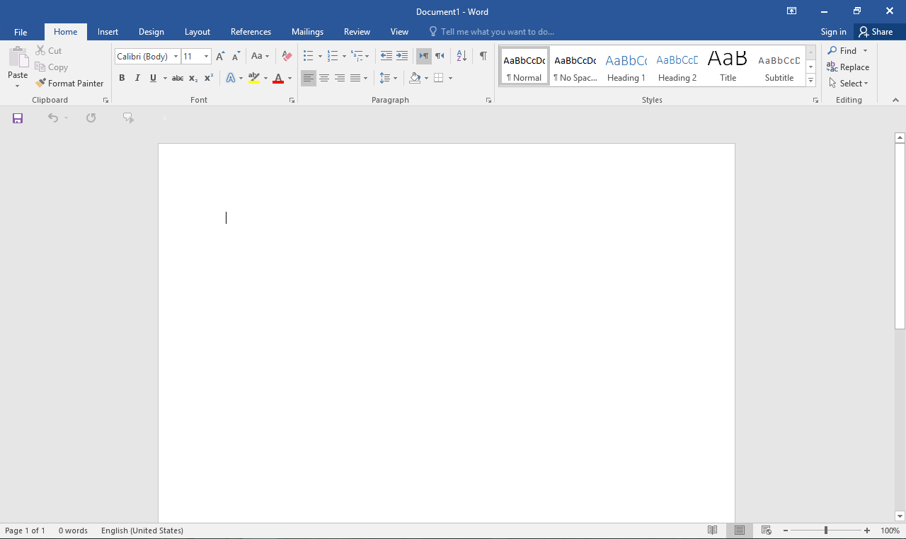906x539 pixels.
Task: Toggle Underline formatting
Action: [153, 78]
